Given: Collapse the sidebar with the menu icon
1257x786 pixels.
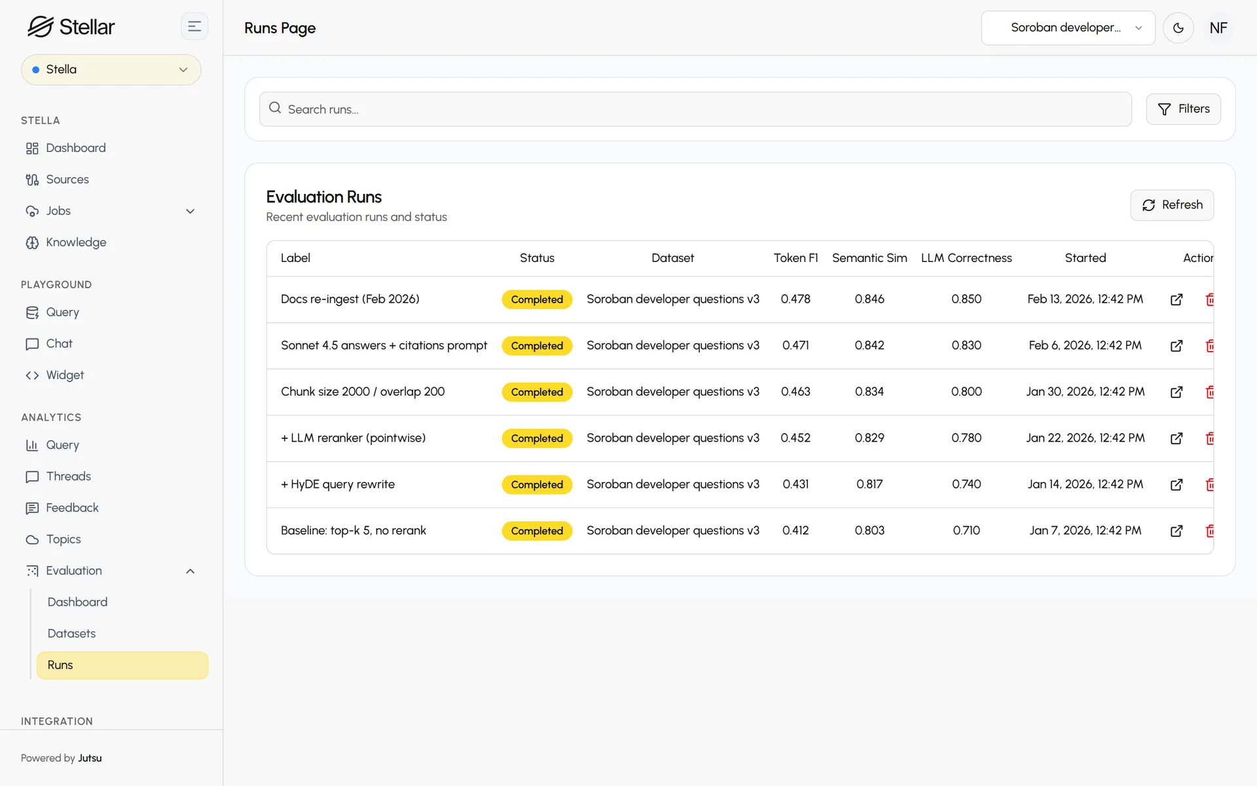Looking at the screenshot, I should click(x=194, y=27).
